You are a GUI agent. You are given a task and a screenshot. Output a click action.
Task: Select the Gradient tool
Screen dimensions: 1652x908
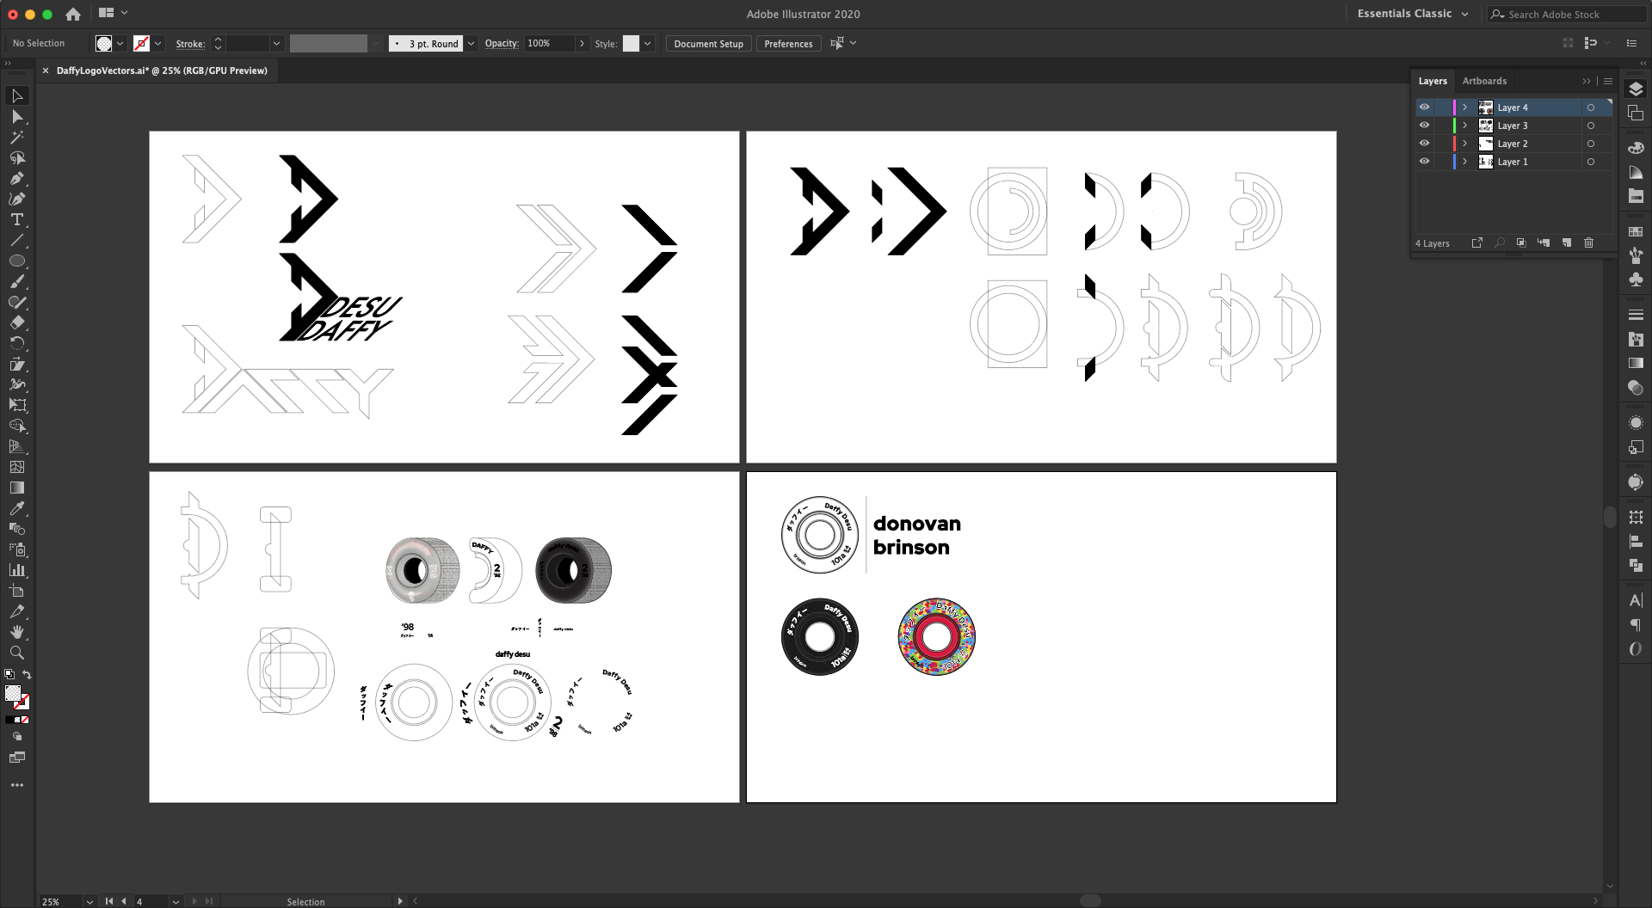17,488
